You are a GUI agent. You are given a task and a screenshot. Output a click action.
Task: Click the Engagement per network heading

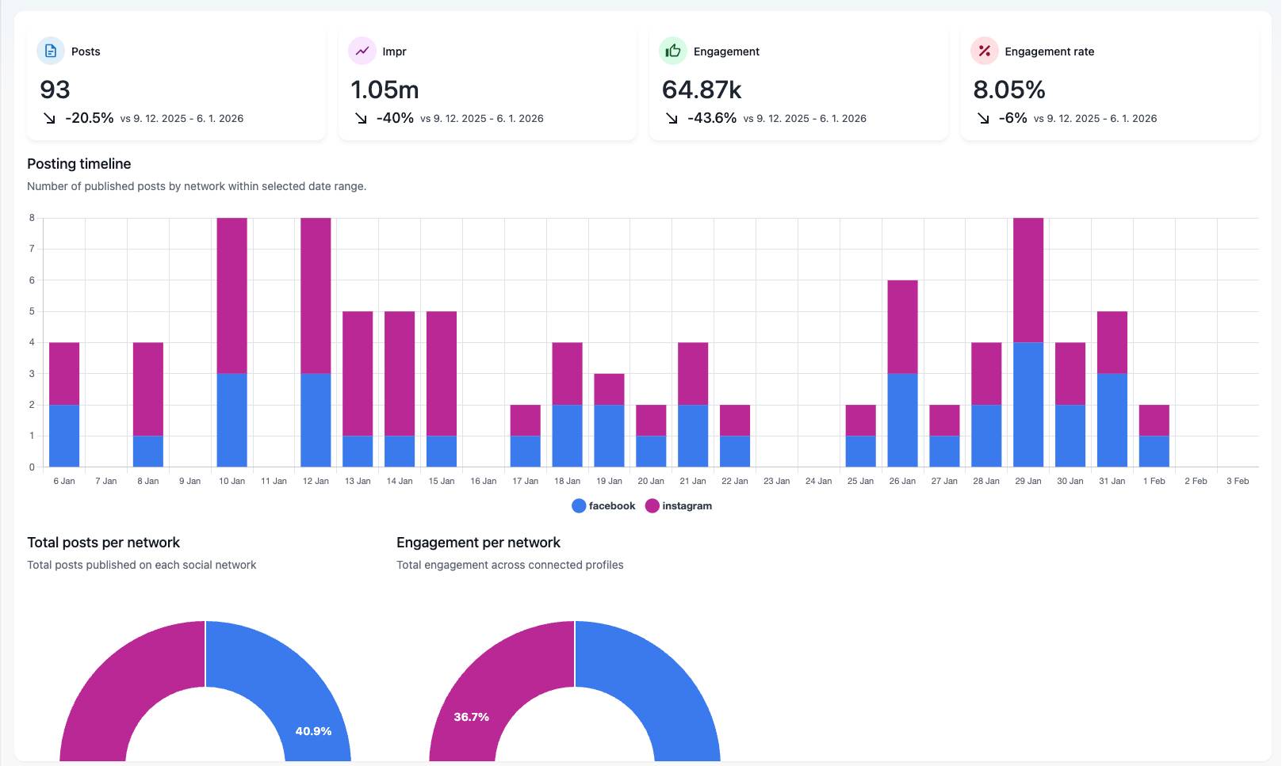coord(478,543)
